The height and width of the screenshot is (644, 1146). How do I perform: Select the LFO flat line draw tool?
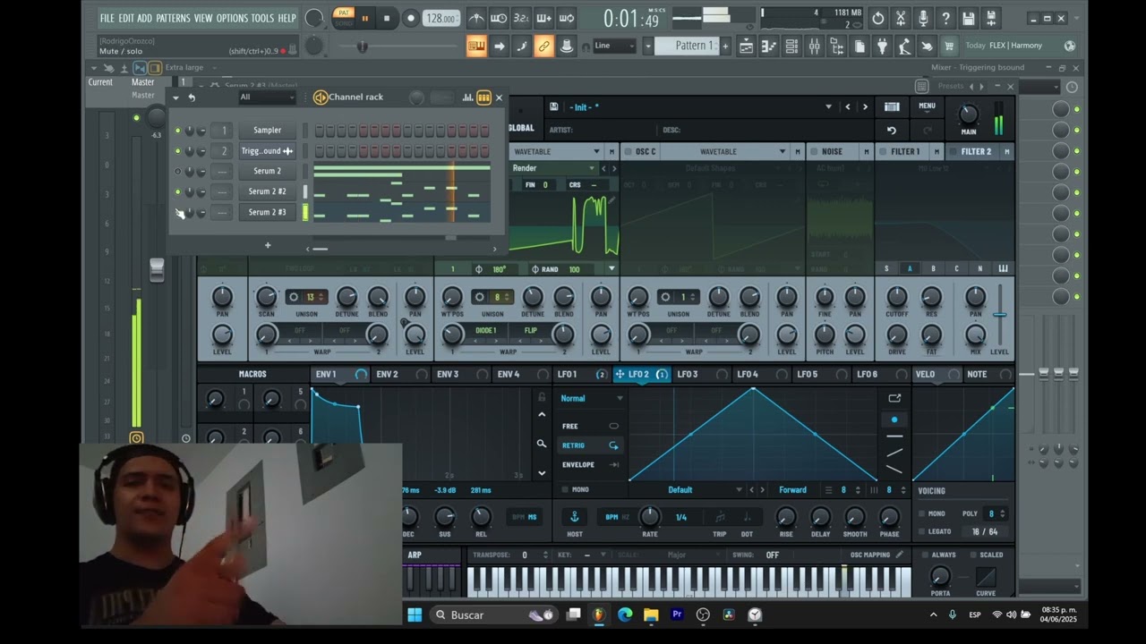pyautogui.click(x=894, y=436)
